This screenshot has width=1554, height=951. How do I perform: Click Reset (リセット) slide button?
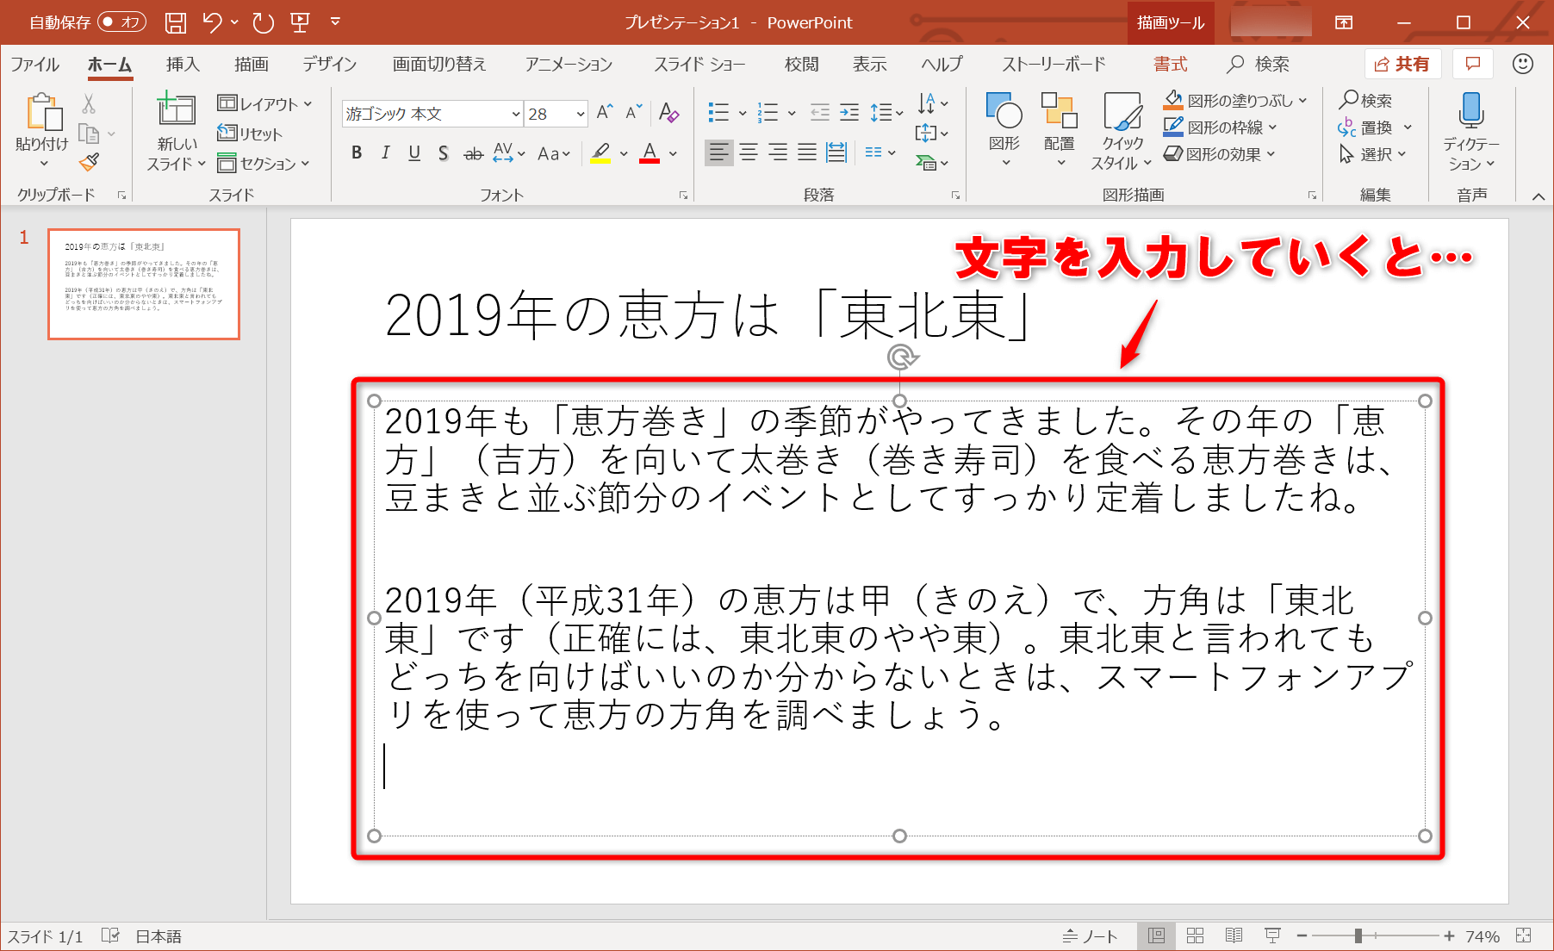pos(250,134)
